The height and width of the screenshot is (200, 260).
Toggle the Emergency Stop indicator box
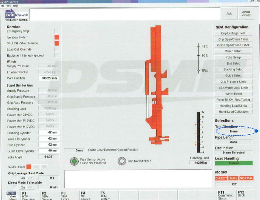[57, 31]
